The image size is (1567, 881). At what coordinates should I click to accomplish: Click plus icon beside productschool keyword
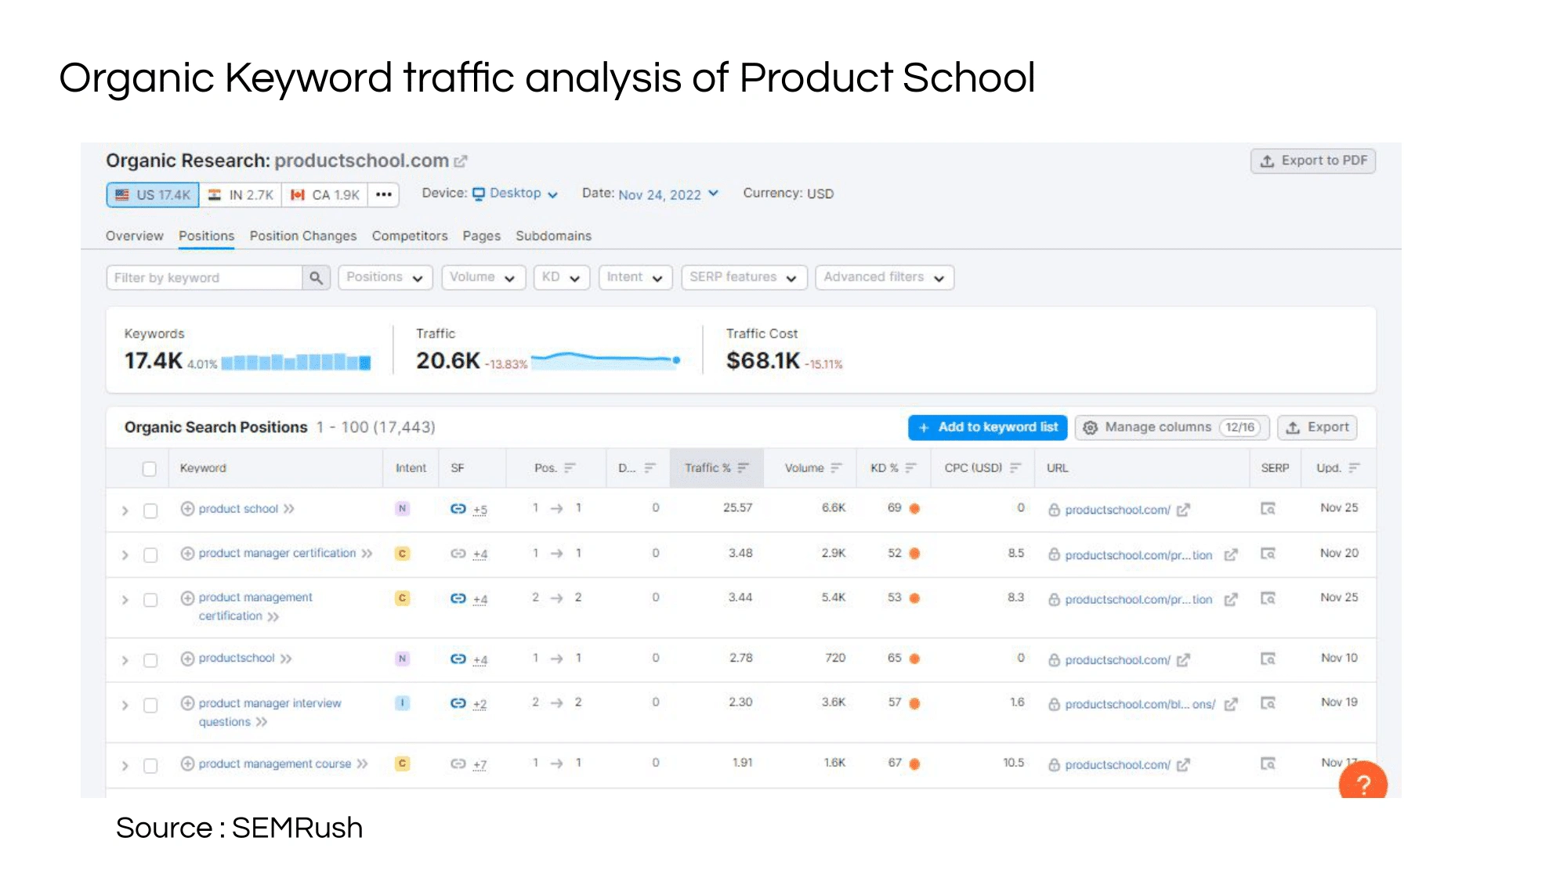pos(187,659)
